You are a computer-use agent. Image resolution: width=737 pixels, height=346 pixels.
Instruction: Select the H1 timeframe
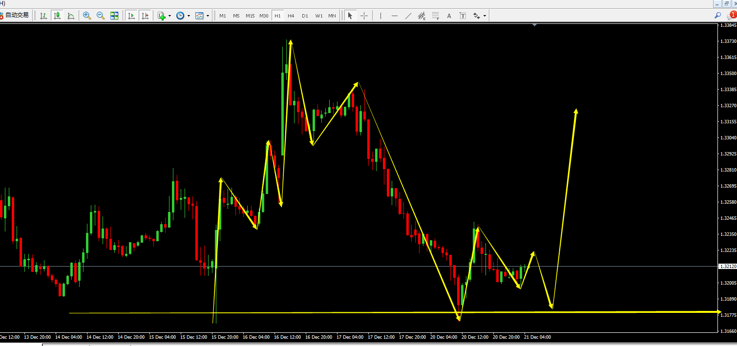tap(277, 16)
